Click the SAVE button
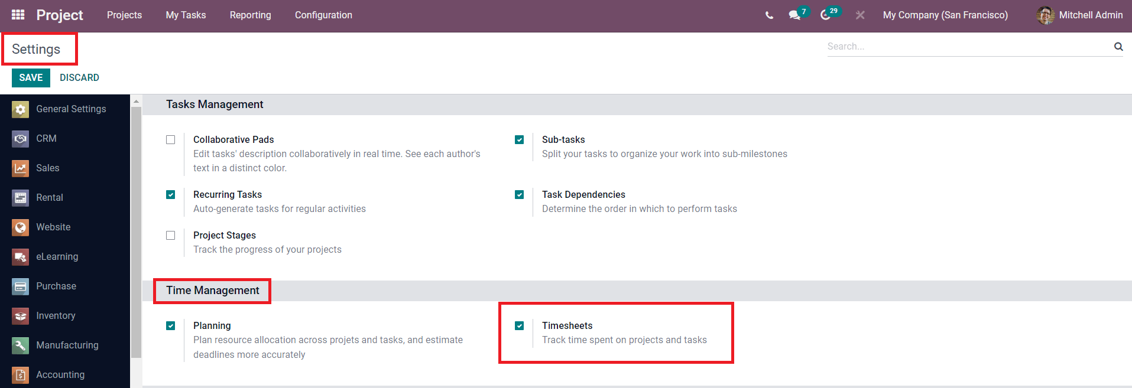This screenshot has height=388, width=1132. click(31, 78)
